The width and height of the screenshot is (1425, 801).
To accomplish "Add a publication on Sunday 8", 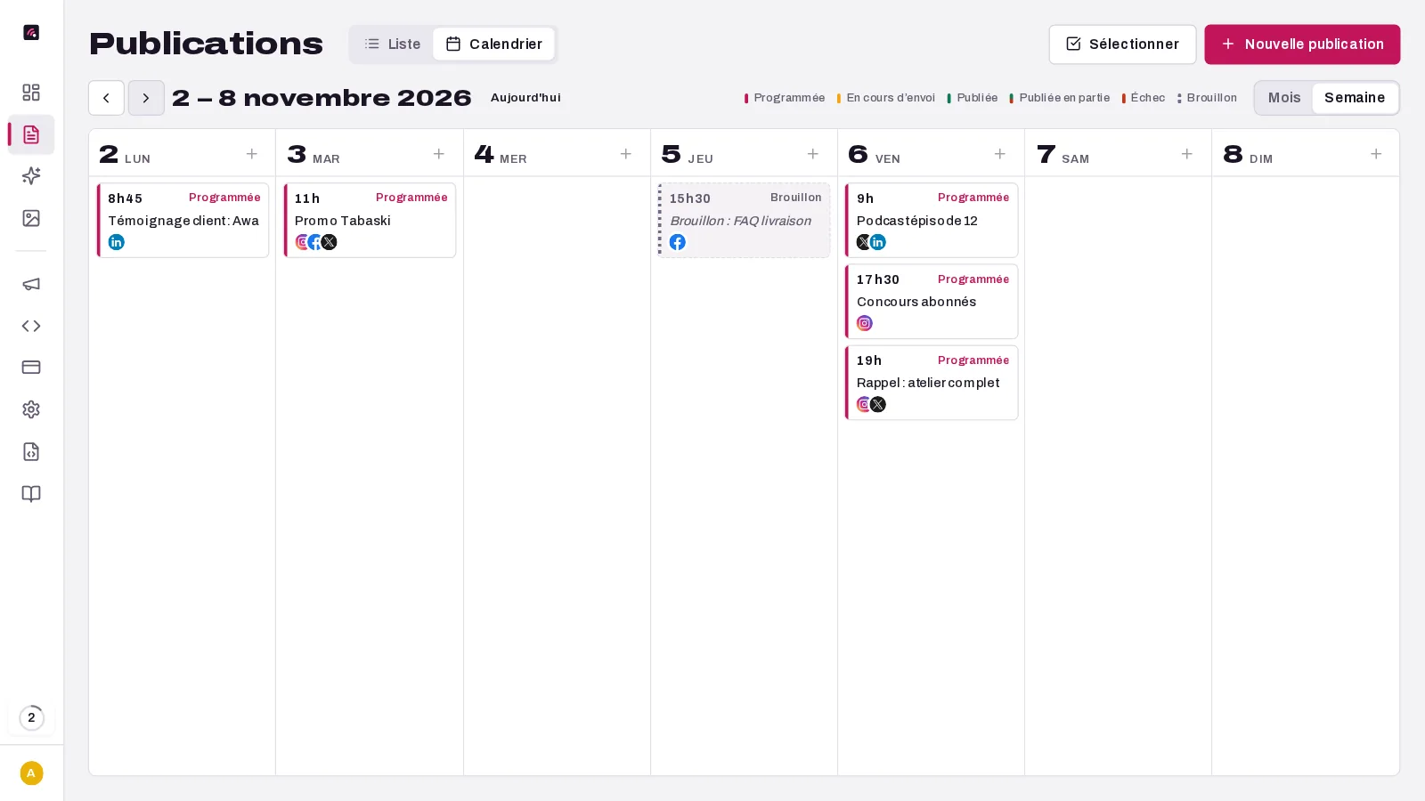I will (x=1376, y=154).
